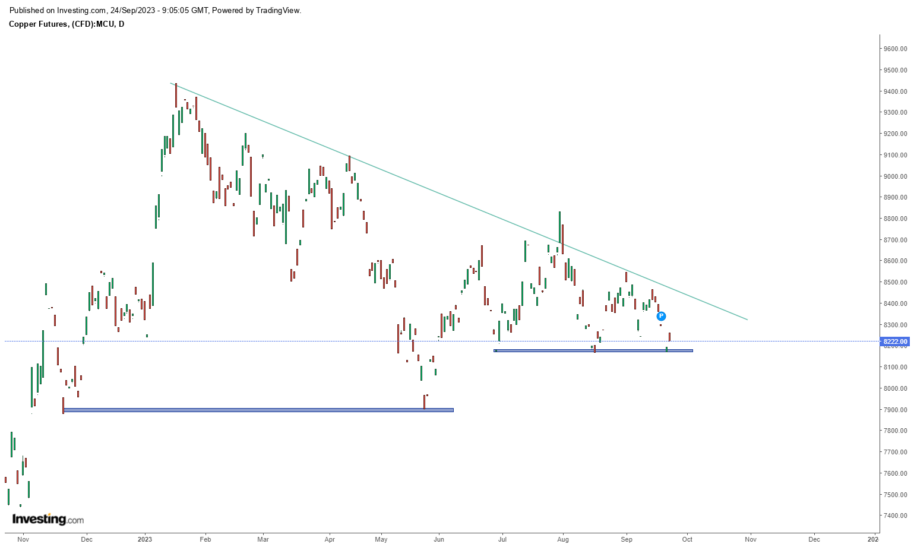Image resolution: width=914 pixels, height=547 pixels.
Task: Select the late May low candle near 7900
Action: 424,401
